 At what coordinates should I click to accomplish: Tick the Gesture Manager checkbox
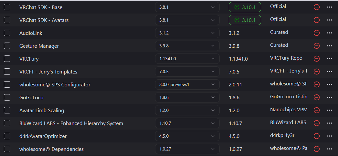click(7, 46)
